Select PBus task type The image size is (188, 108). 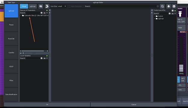pos(11,81)
